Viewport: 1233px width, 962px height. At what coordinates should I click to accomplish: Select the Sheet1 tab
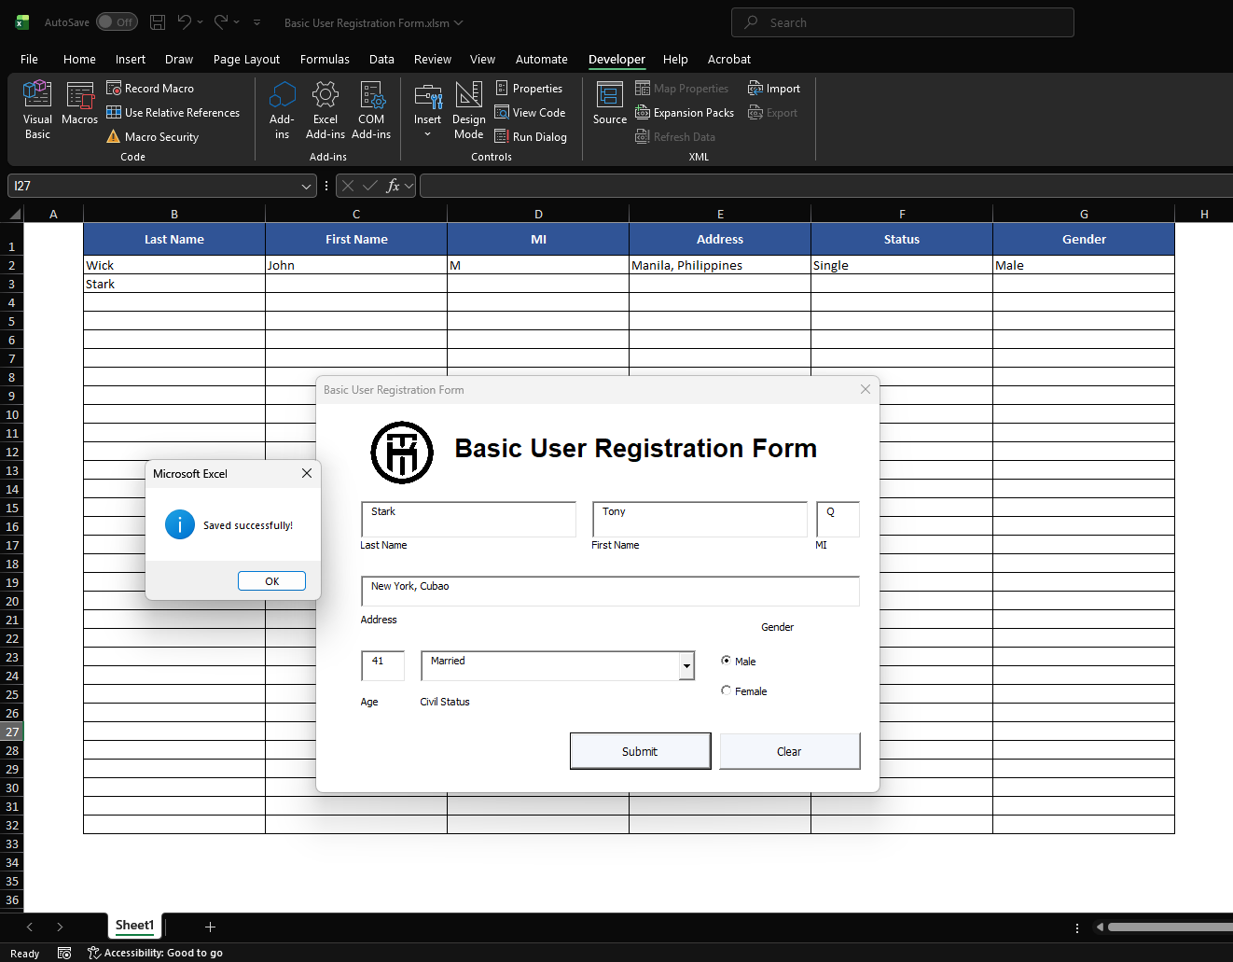coord(134,925)
